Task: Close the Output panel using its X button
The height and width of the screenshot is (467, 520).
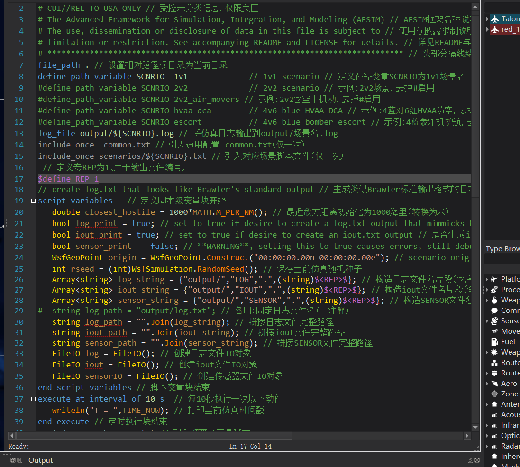Action: coord(477,460)
